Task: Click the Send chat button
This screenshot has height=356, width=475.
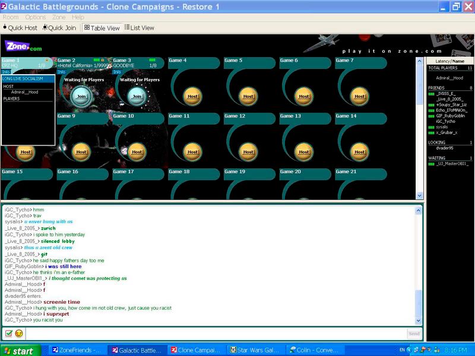Action: click(x=414, y=333)
